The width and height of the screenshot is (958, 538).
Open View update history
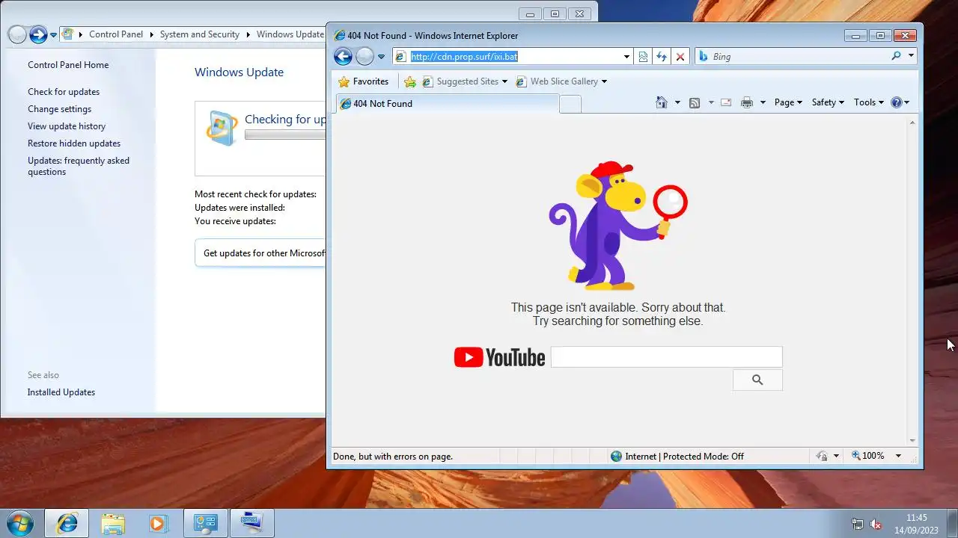(67, 126)
